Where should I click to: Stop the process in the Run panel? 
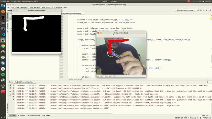tap(10, 88)
